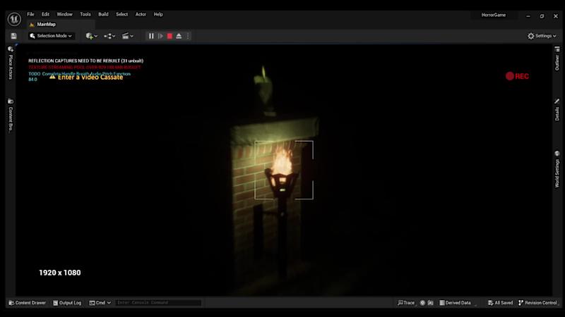This screenshot has width=565, height=317.
Task: Open the Derived Data menu
Action: 455,303
